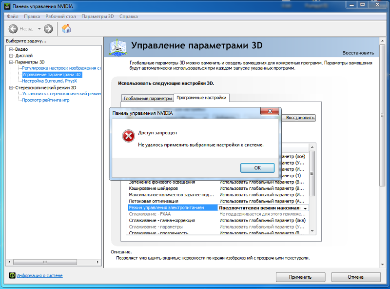Viewport: 390px width, 289px height.
Task: Select Настройка Surround, PhysX in tree
Action: click(x=49, y=81)
